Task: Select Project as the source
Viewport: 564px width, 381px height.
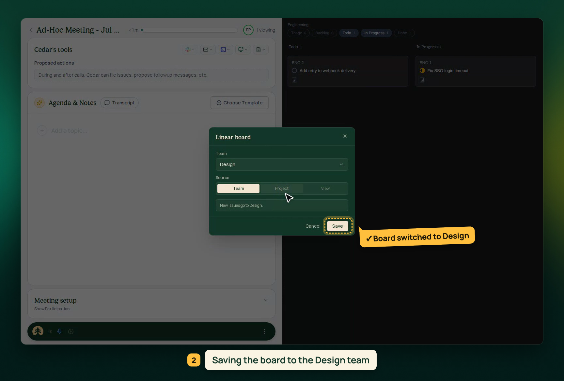Action: (x=282, y=189)
